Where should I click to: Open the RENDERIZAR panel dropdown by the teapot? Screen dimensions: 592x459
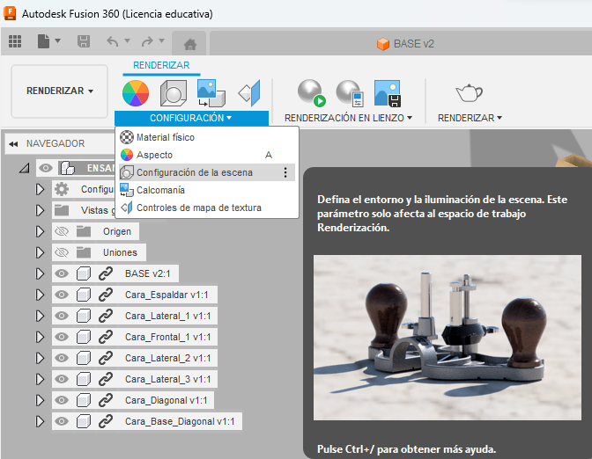(470, 118)
